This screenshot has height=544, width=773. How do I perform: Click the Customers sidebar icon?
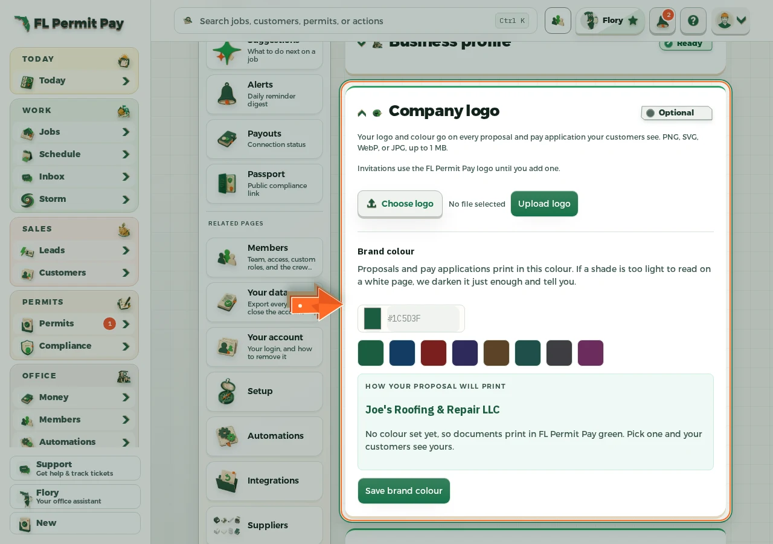pyautogui.click(x=27, y=273)
